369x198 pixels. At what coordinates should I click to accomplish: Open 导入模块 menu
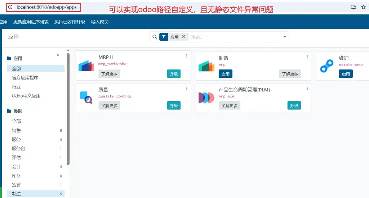pyautogui.click(x=100, y=22)
